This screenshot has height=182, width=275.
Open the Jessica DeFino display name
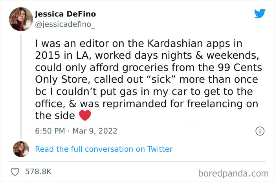[65, 14]
